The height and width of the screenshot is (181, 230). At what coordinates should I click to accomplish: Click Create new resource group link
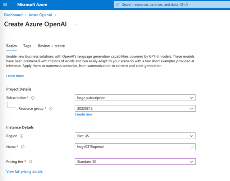[x=84, y=114]
